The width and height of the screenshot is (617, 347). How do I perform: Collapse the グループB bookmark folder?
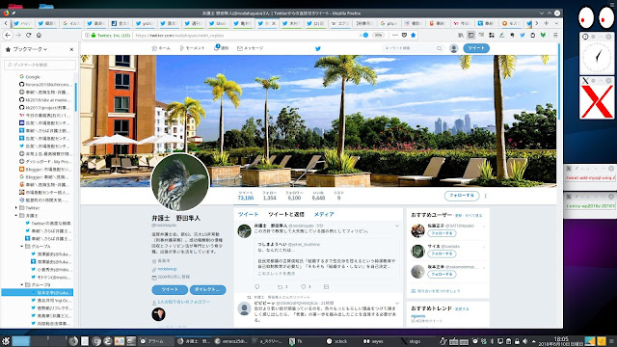click(x=22, y=285)
